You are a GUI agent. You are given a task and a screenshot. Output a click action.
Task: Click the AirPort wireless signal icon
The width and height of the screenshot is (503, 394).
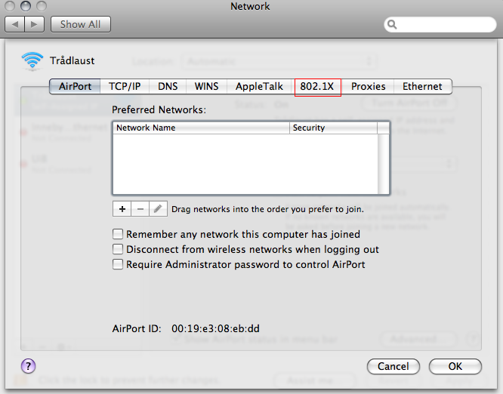pyautogui.click(x=32, y=60)
